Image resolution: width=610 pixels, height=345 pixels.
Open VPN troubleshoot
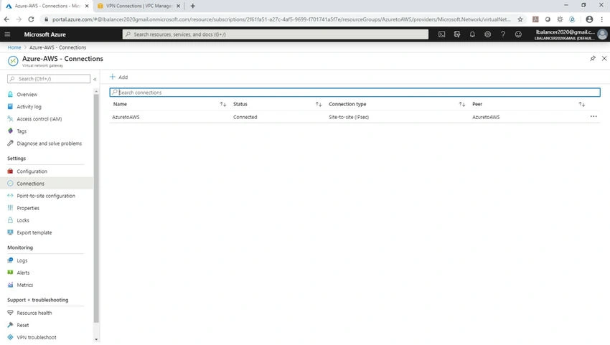pyautogui.click(x=36, y=338)
